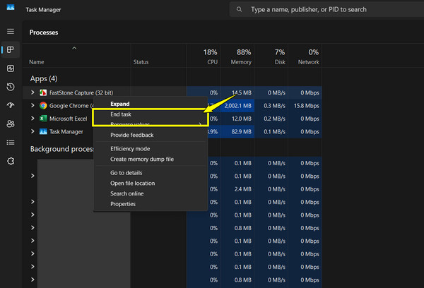Image resolution: width=424 pixels, height=288 pixels.
Task: Choose Go to details in context menu
Action: click(x=126, y=173)
